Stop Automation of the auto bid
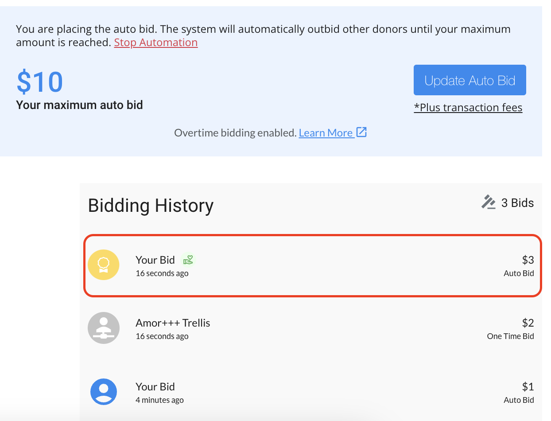 [x=156, y=43]
